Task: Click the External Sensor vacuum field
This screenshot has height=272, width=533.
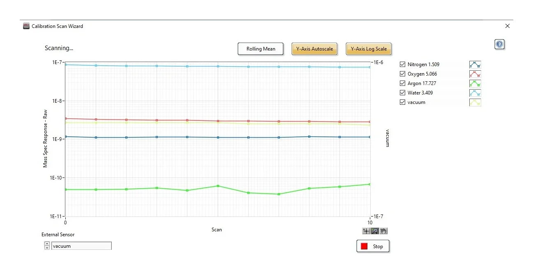Action: point(81,246)
